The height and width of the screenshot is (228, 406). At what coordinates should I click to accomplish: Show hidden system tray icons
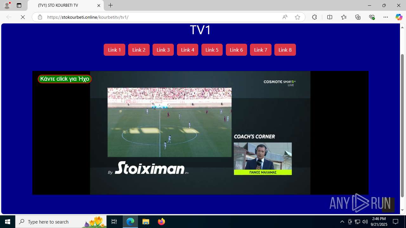tap(342, 222)
